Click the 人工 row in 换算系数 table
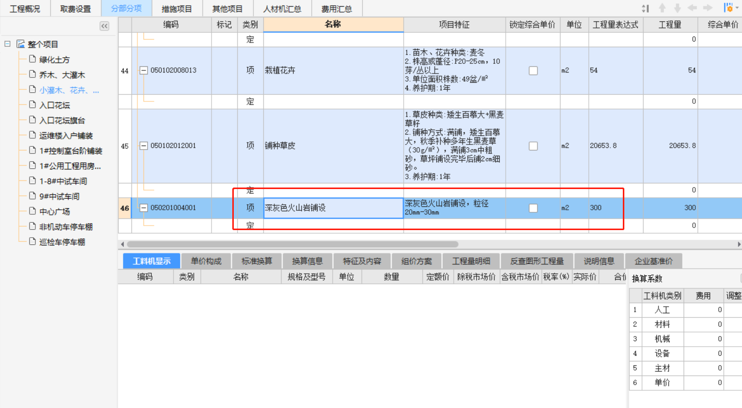Screen dimensions: 742x408 click(685, 310)
